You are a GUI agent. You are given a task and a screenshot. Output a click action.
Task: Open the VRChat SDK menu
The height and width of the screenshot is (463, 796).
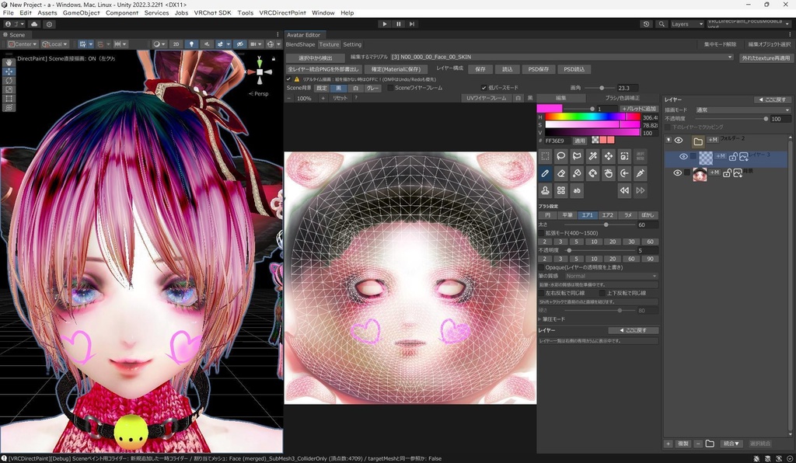[x=212, y=12]
